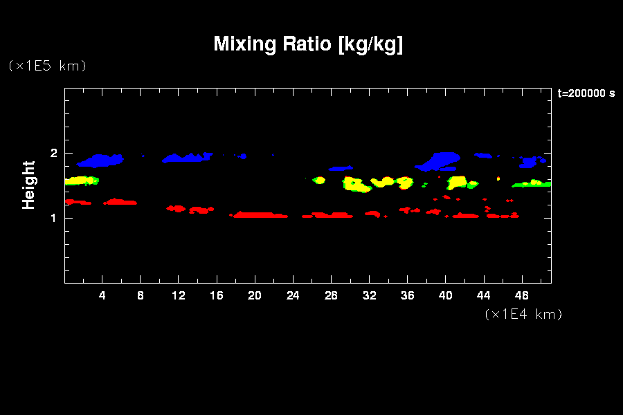Screen dimensions: 623x415
Task: Click x-axis tick label '4'
Action: pos(102,295)
